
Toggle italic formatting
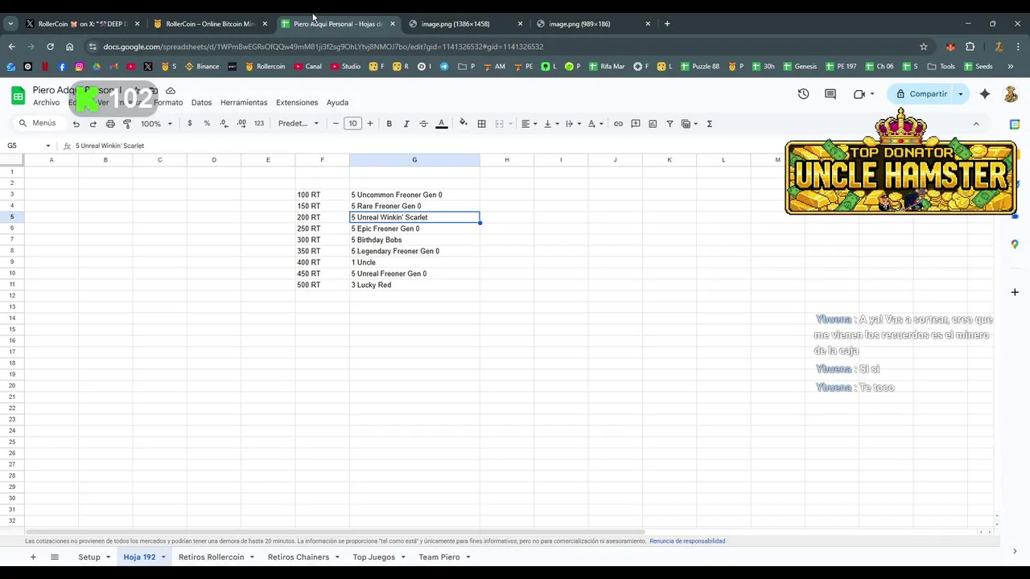(406, 124)
